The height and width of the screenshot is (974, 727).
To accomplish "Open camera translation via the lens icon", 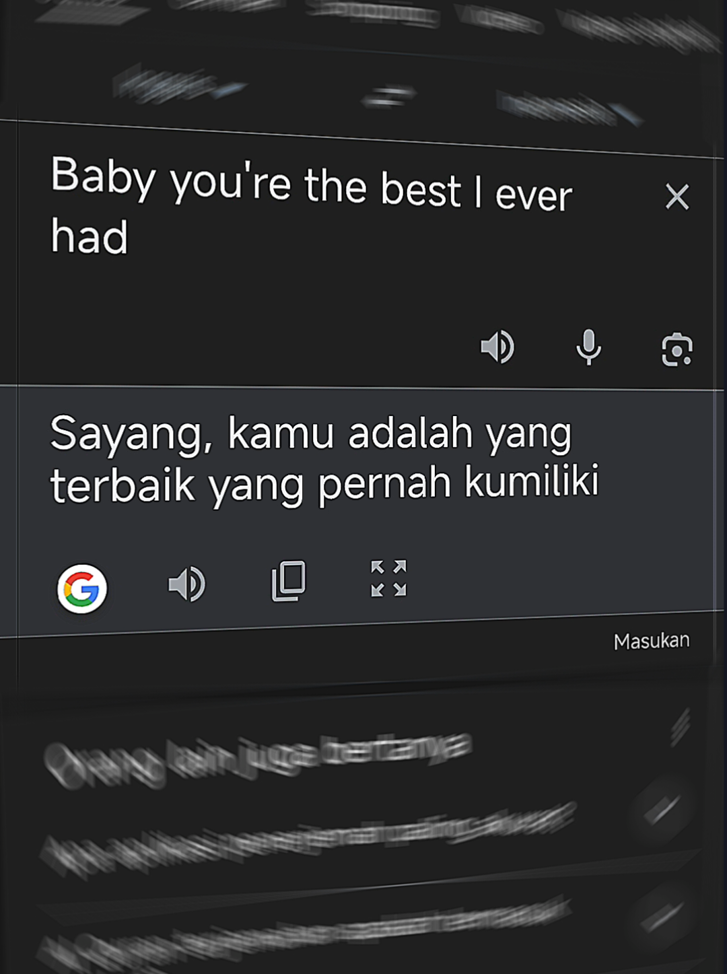I will point(677,349).
